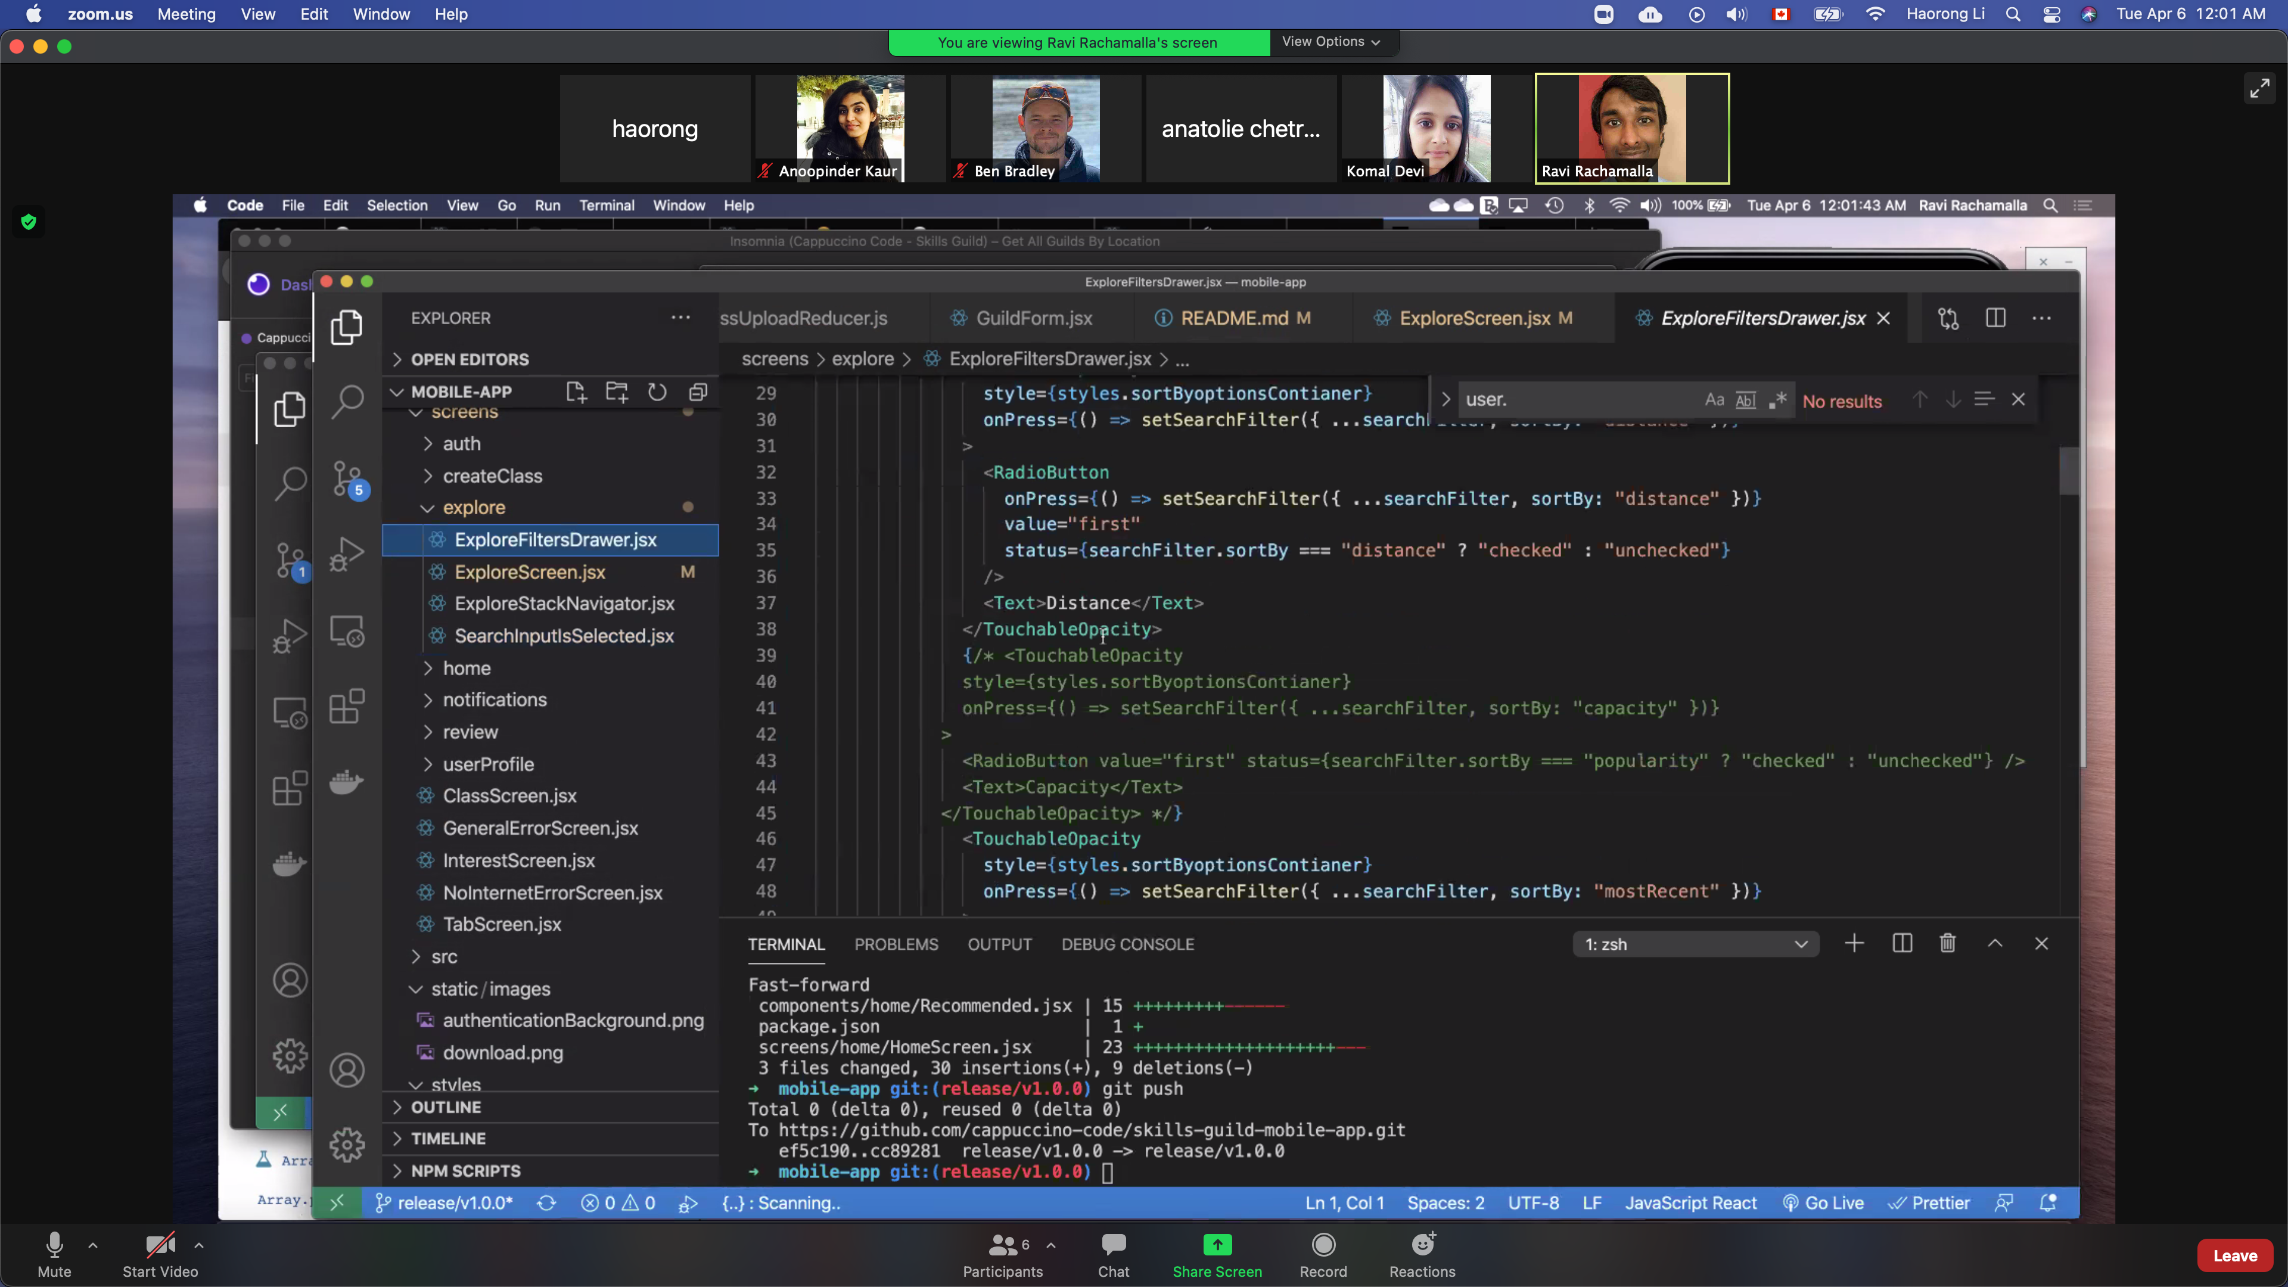
Task: Toggle Match Whole Word in find widget
Action: pos(1745,400)
